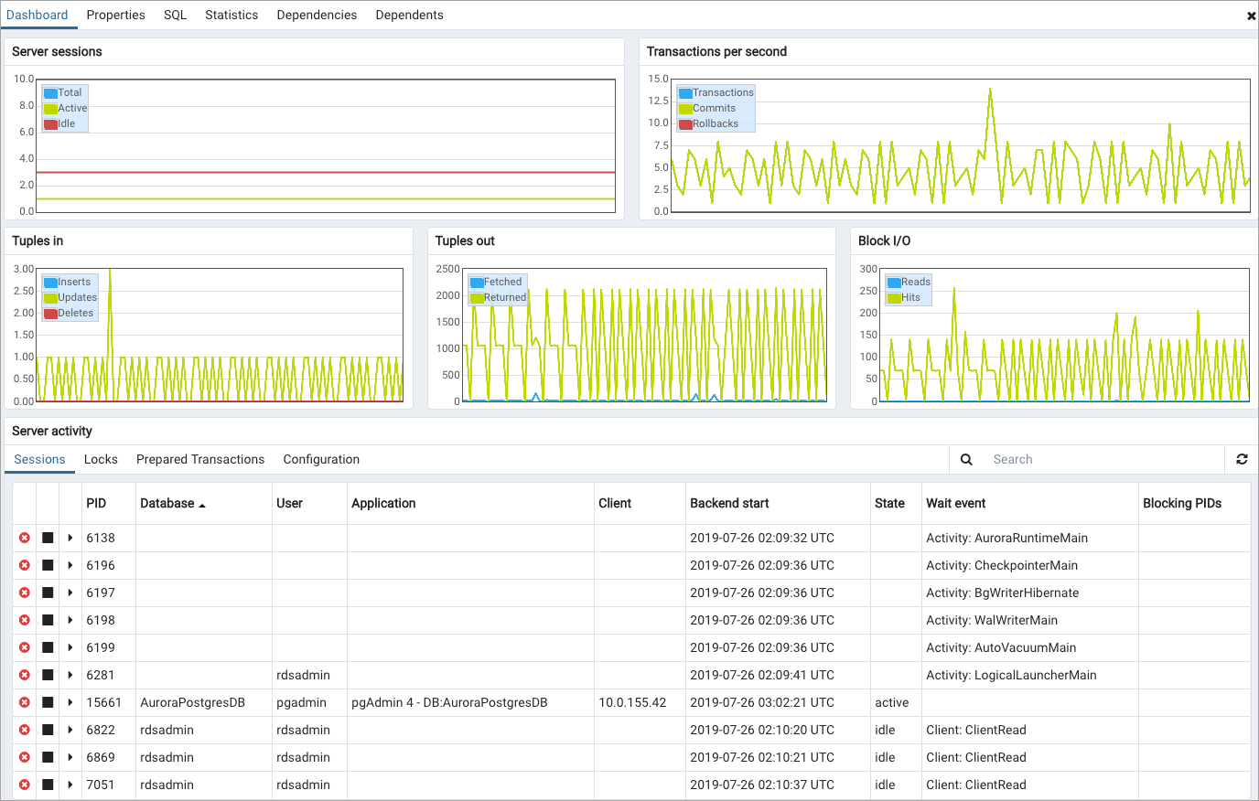The width and height of the screenshot is (1259, 801).
Task: Select the Sessions tab
Action: pos(39,459)
